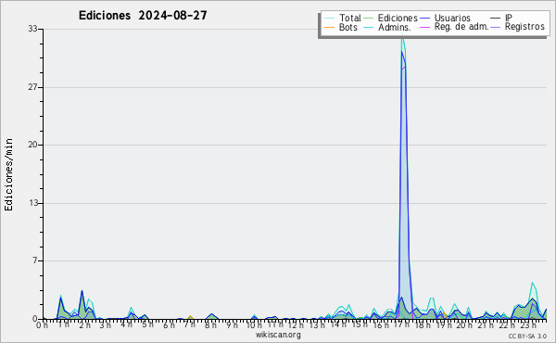Click the y-axis value 33

pyautogui.click(x=33, y=29)
